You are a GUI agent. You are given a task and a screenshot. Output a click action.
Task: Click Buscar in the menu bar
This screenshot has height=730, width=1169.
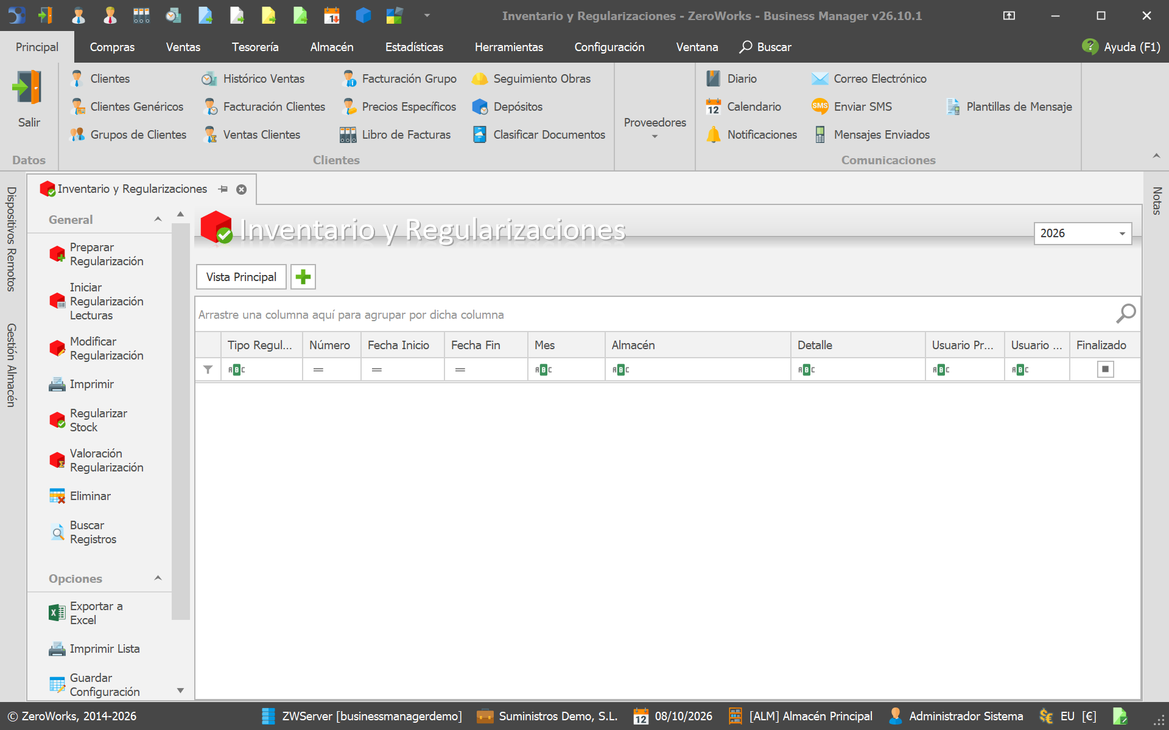[x=765, y=47]
